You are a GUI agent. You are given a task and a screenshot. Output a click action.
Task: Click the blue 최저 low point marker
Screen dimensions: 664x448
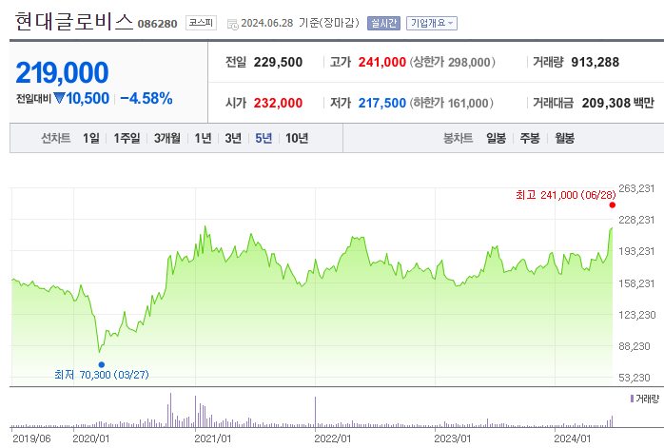[102, 364]
